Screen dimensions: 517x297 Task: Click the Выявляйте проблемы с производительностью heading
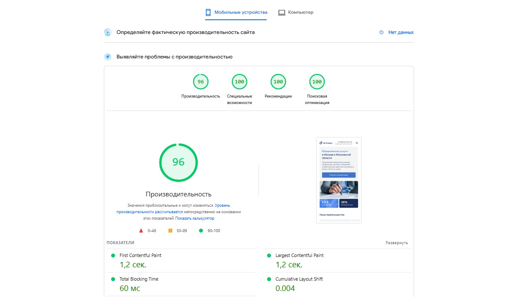coord(174,57)
